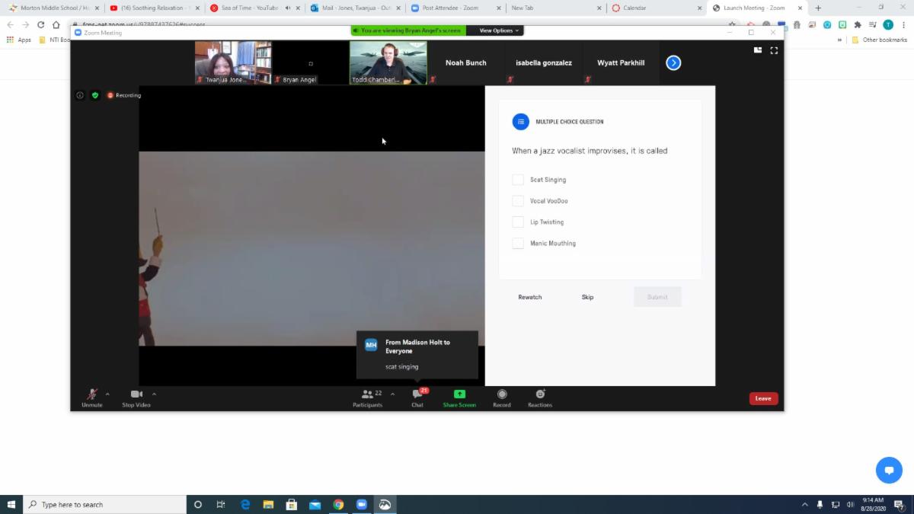Expand the View Options dropdown
Image resolution: width=914 pixels, height=514 pixels.
click(499, 30)
